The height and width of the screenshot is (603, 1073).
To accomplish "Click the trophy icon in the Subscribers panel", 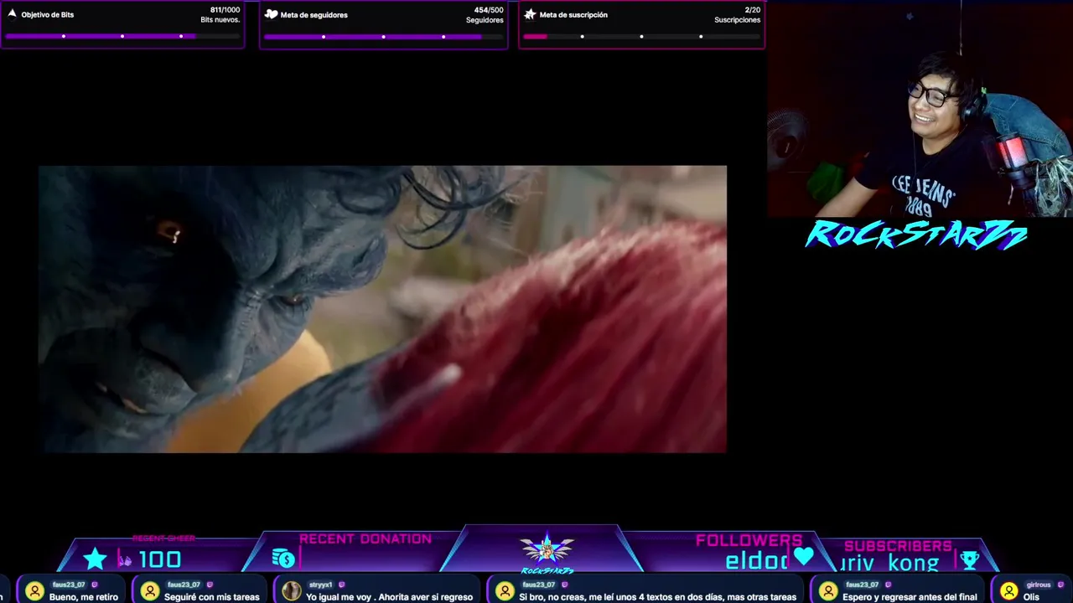I will (970, 559).
